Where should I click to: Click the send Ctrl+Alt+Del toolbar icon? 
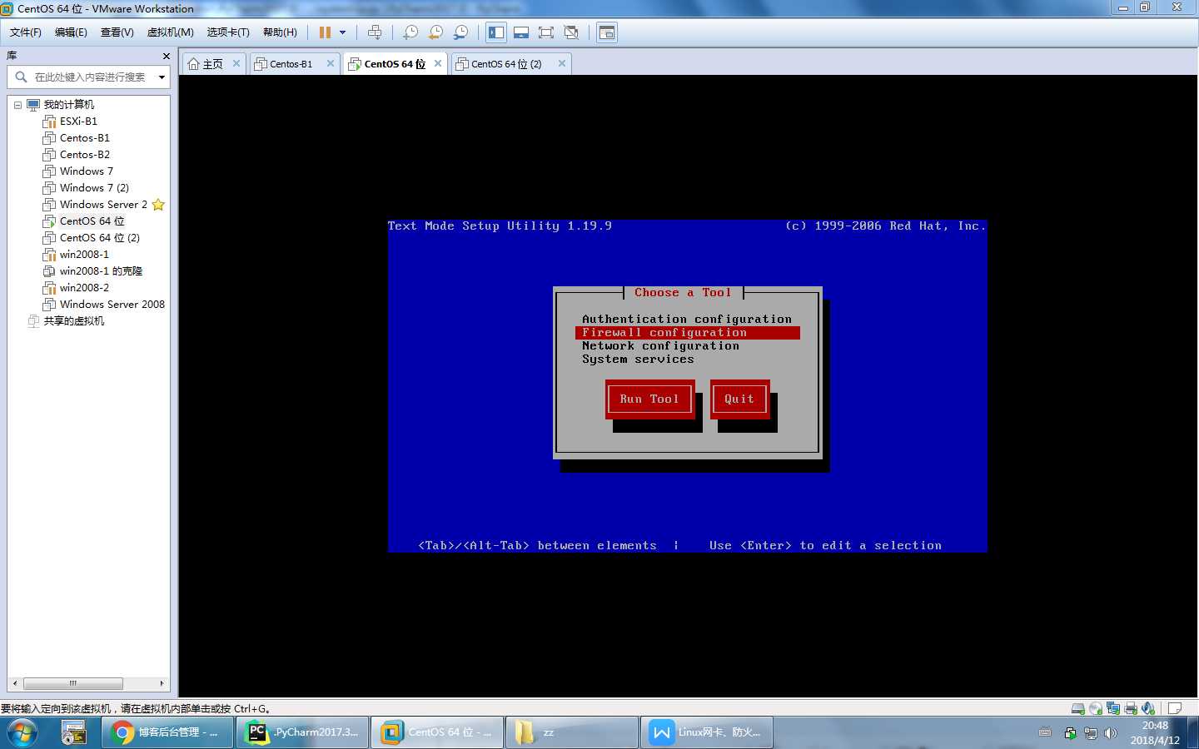pos(375,32)
